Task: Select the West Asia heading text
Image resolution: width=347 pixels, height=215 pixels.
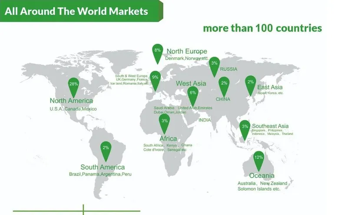Action: (191, 83)
